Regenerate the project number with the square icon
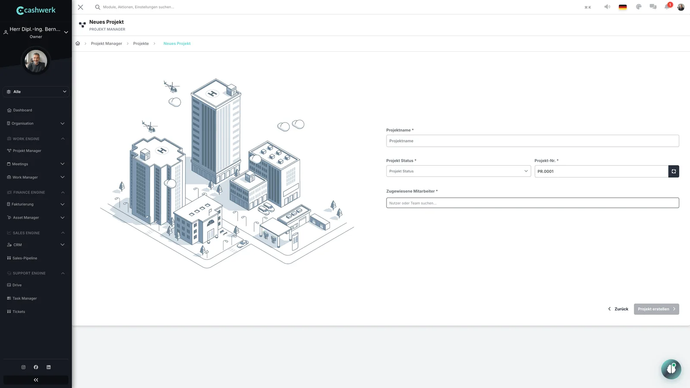This screenshot has height=388, width=690. point(674,171)
